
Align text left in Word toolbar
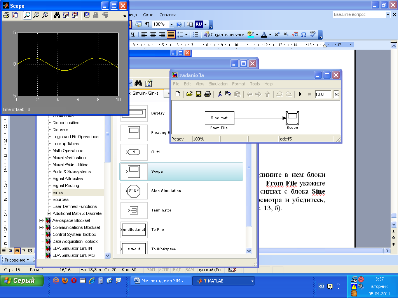coord(144,35)
